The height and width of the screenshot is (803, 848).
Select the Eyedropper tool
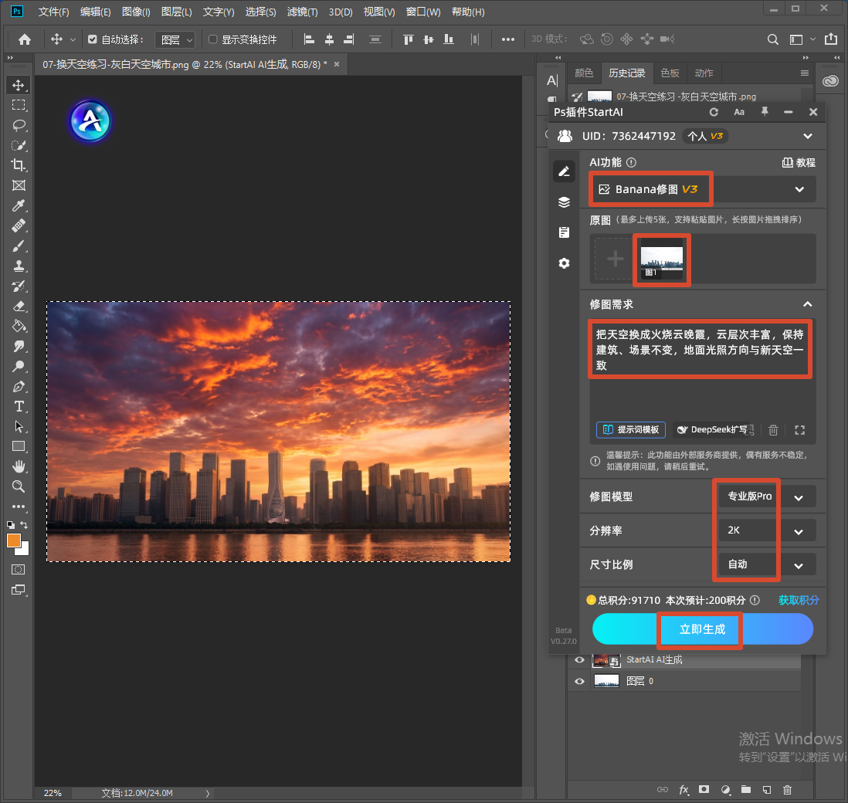pos(19,205)
